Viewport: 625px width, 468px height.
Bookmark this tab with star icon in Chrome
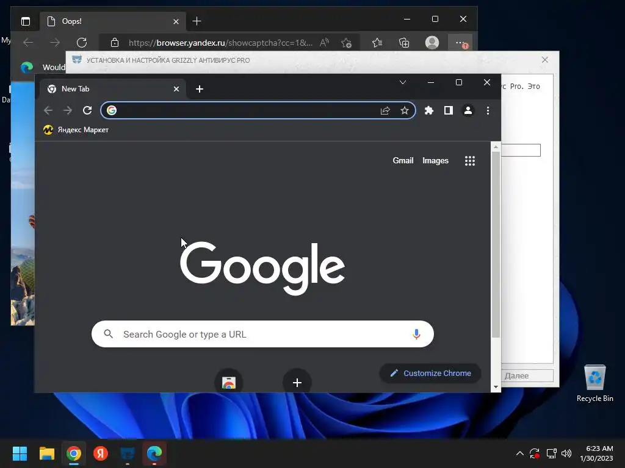405,111
